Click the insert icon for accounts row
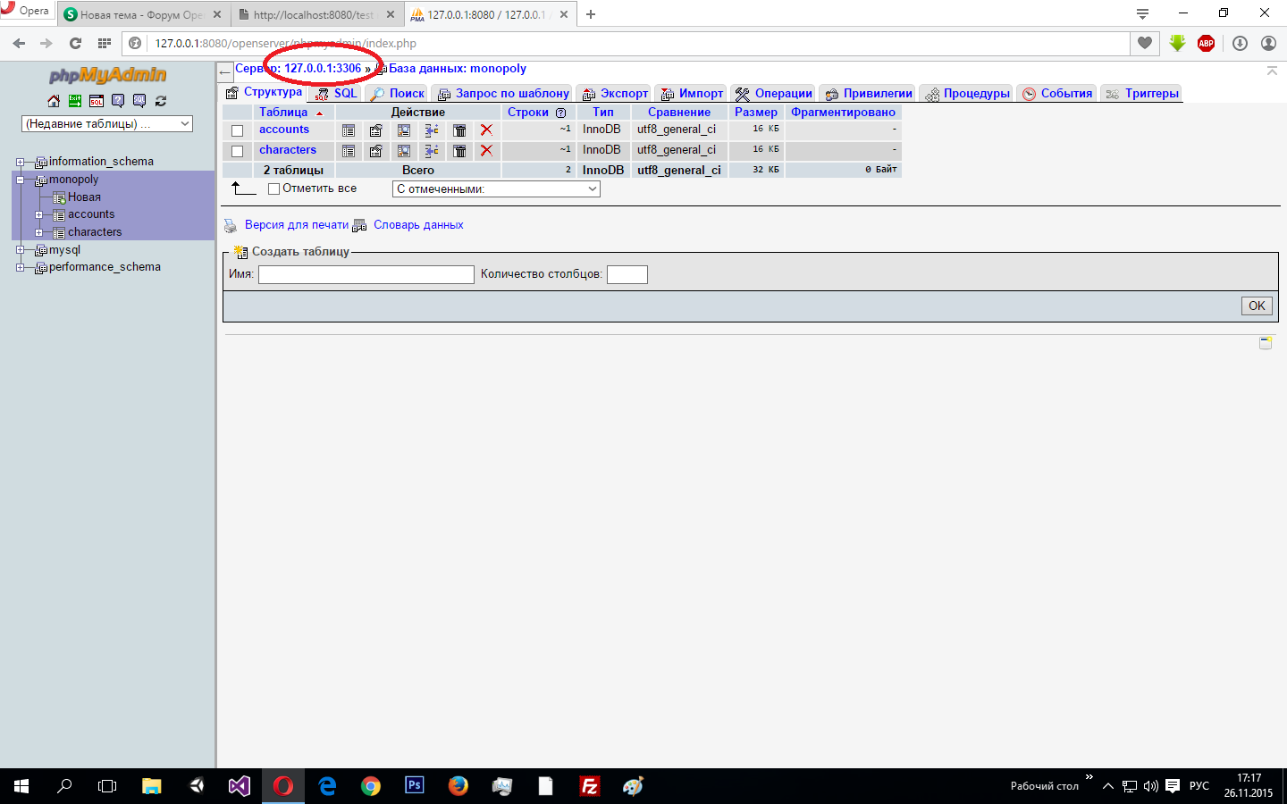This screenshot has height=804, width=1287. point(432,130)
